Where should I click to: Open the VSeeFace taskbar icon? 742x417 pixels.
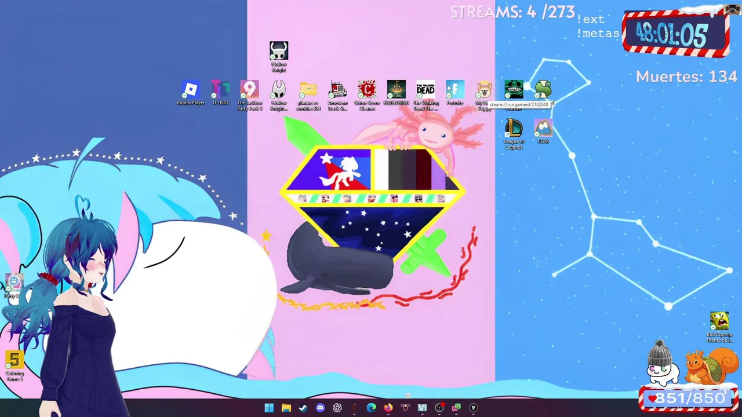(x=422, y=408)
